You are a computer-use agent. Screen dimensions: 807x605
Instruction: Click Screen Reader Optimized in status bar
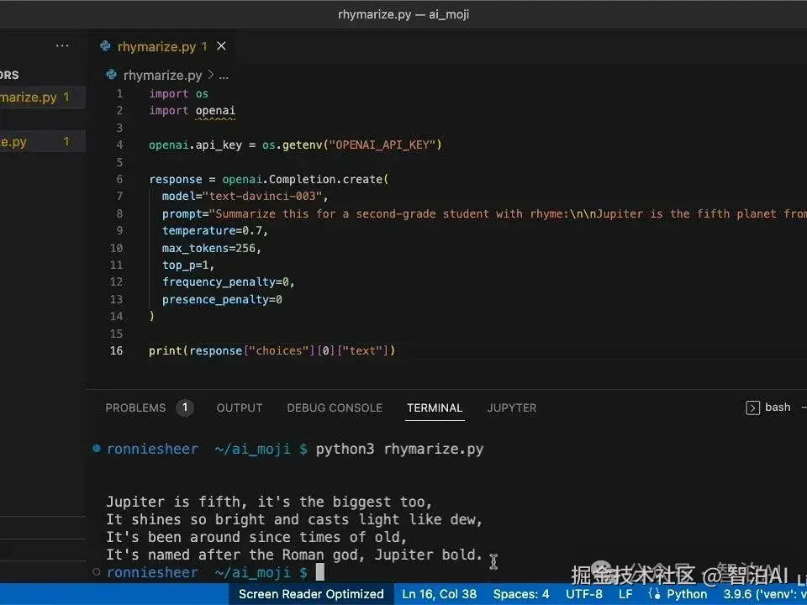tap(311, 594)
